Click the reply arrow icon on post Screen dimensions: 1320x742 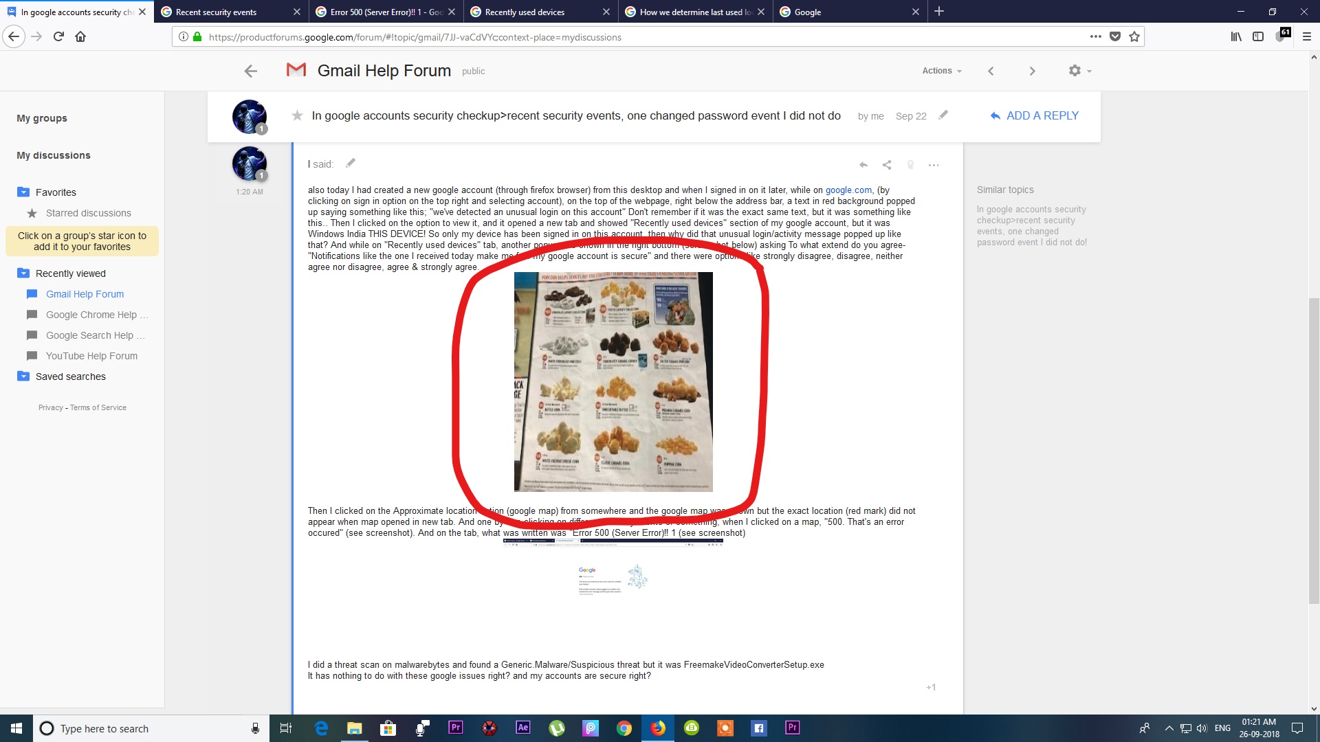pos(863,165)
